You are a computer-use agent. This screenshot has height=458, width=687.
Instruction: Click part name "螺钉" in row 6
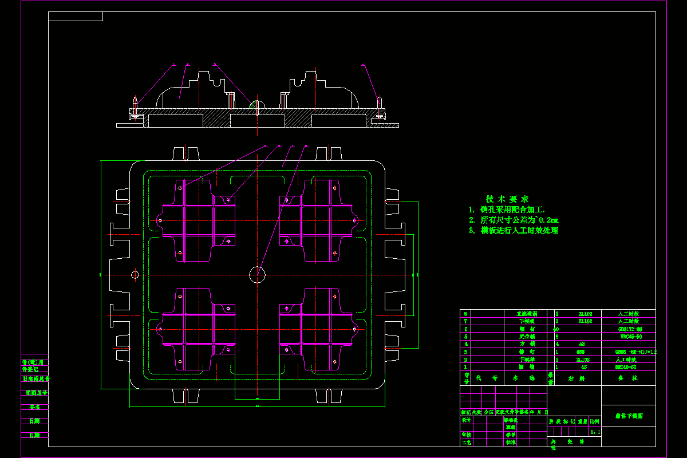[x=527, y=329]
